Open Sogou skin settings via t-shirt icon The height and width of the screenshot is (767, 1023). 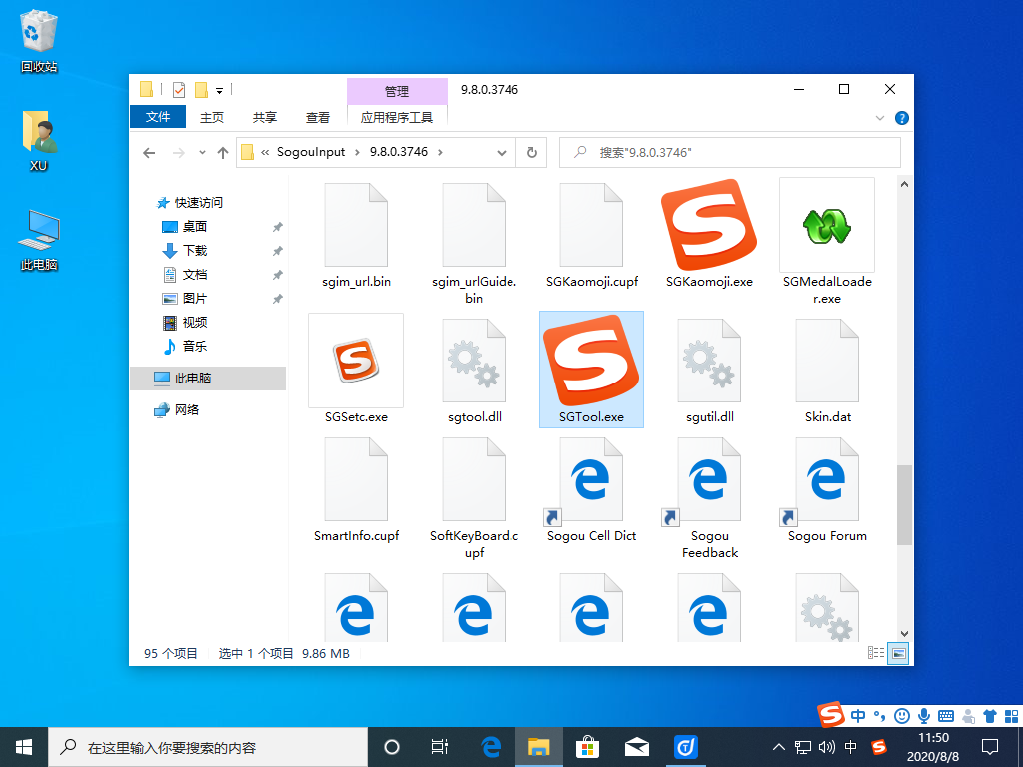tap(989, 715)
